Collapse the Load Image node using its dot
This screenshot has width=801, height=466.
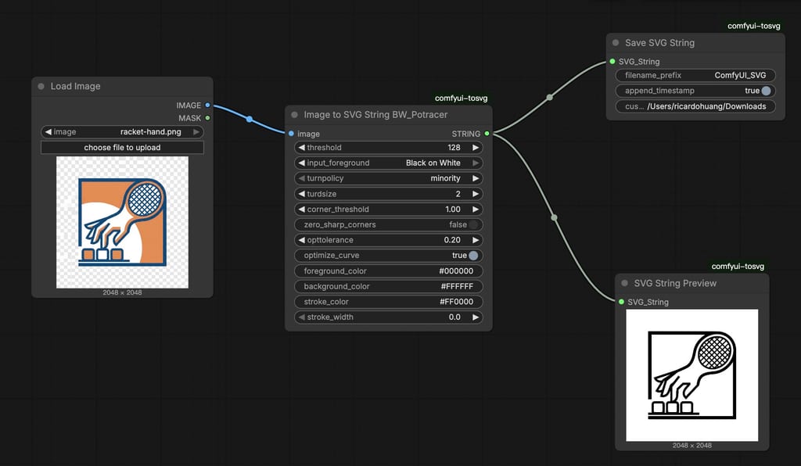tap(41, 87)
